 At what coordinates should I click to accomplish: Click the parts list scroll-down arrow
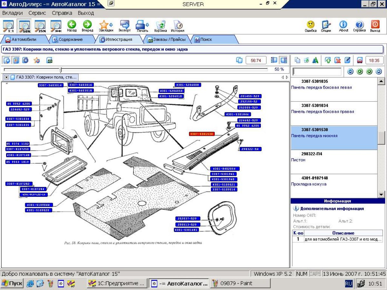point(381,194)
